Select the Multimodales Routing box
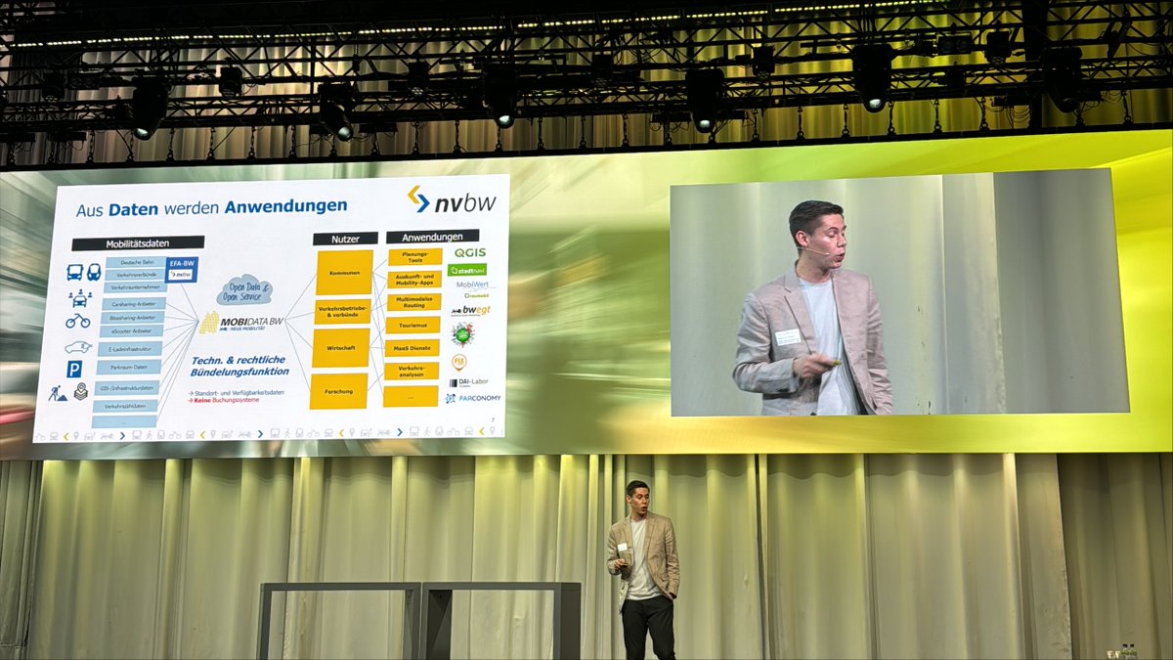The height and width of the screenshot is (660, 1173). click(x=413, y=302)
